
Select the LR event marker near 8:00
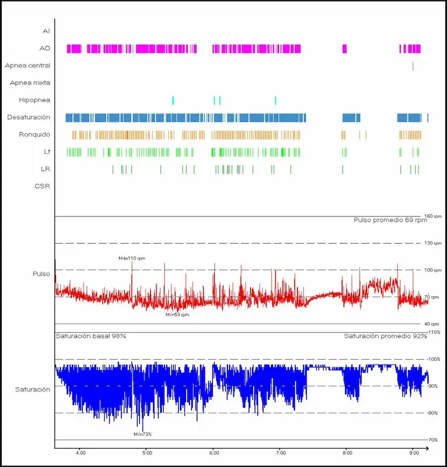click(x=343, y=169)
